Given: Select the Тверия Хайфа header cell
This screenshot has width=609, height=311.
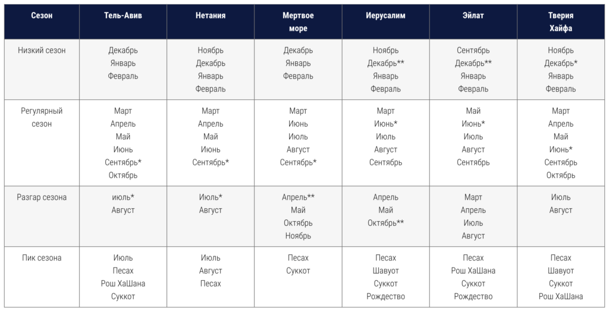Looking at the screenshot, I should click(x=560, y=22).
